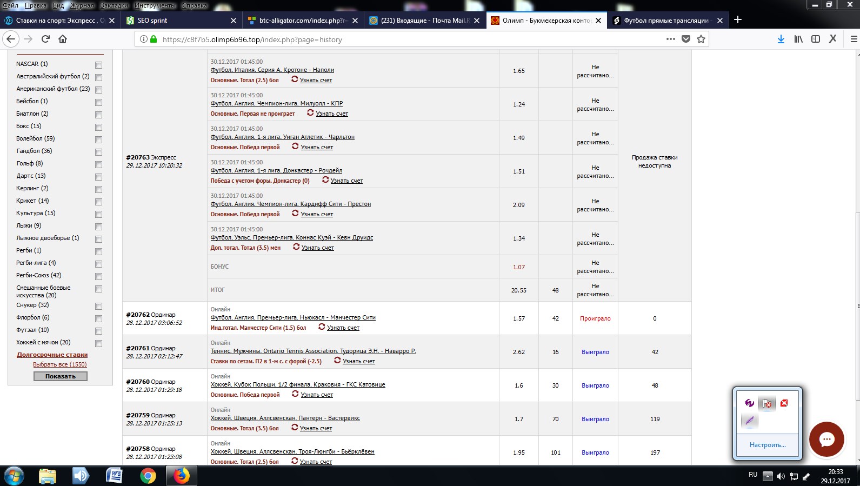Refresh score icon for Милуолл - КПР
Viewport: 860px width, 486px height.
tap(310, 112)
